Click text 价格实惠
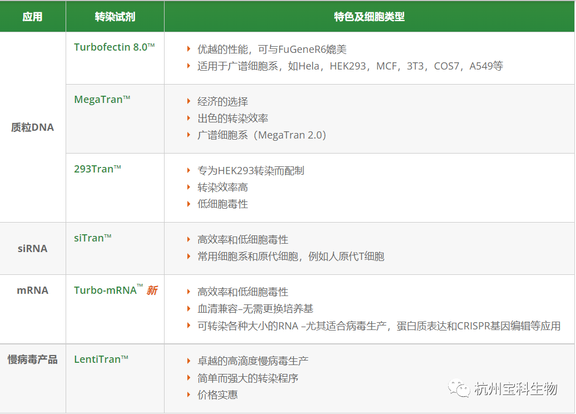This screenshot has width=576, height=414. tap(217, 395)
